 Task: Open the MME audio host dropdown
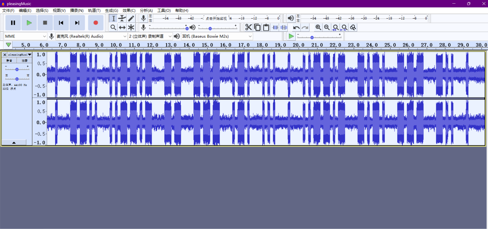25,36
